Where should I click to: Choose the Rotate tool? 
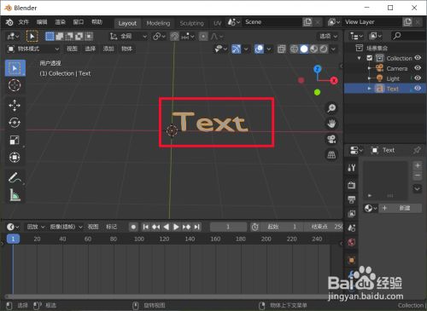(x=15, y=123)
